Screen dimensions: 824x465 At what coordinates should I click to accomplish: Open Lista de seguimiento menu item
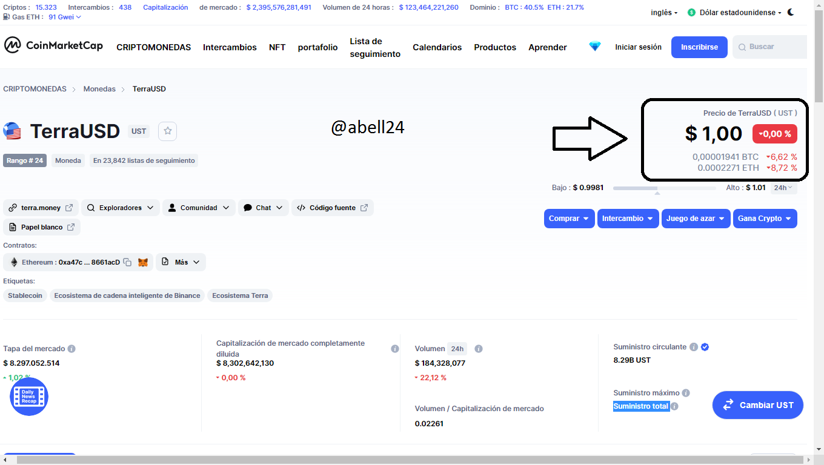pyautogui.click(x=375, y=47)
